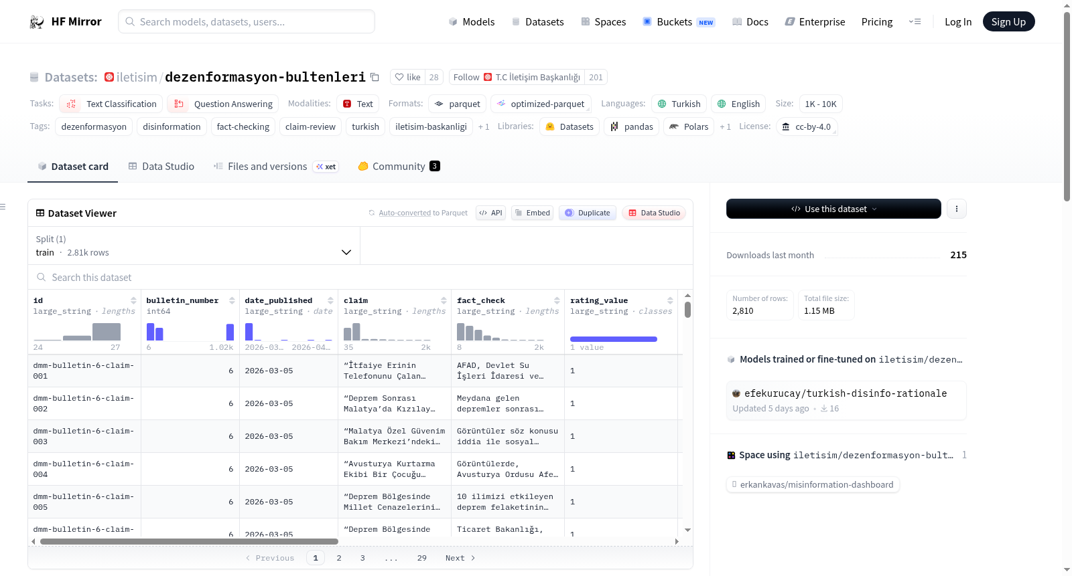Expand the +1 more libraries
1072x576 pixels.
point(725,126)
